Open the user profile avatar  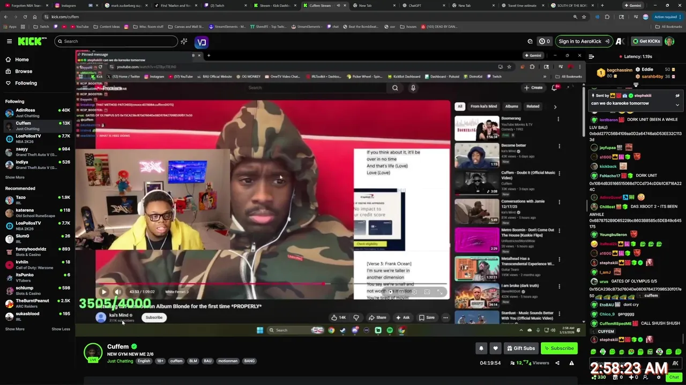(x=669, y=41)
